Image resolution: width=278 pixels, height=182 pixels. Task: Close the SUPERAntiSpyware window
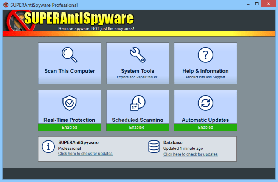coord(269,4)
